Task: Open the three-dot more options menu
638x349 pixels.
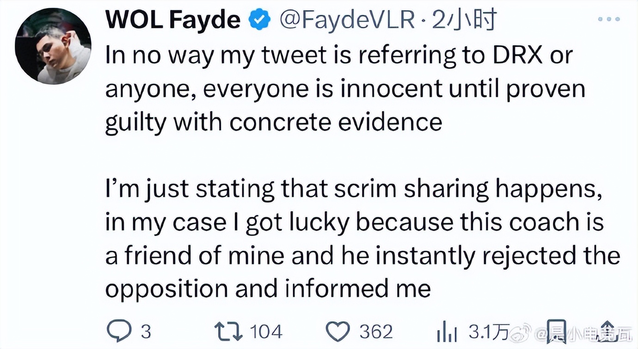Action: tap(608, 19)
